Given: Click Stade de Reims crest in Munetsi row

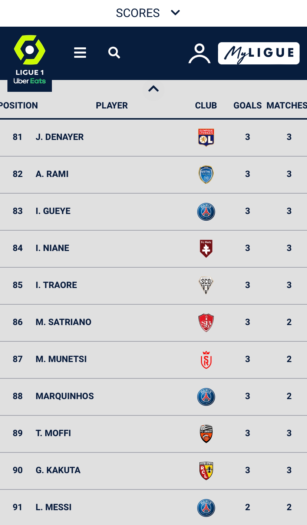Looking at the screenshot, I should [206, 360].
